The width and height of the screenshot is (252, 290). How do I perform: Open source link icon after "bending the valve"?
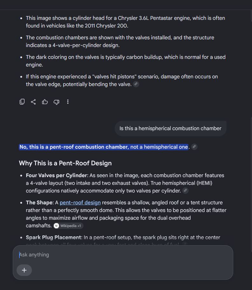click(x=136, y=84)
